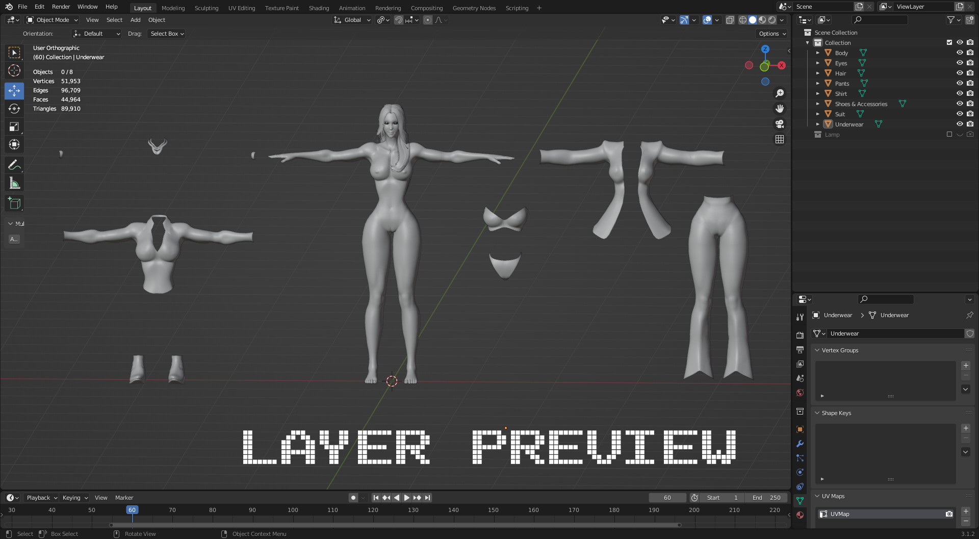Expand the Pants tree item
Viewport: 979px width, 539px height.
(818, 84)
